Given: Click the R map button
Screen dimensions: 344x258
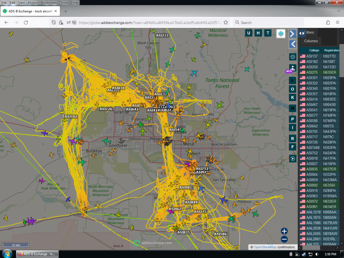Looking at the screenshot, I should (x=293, y=138).
